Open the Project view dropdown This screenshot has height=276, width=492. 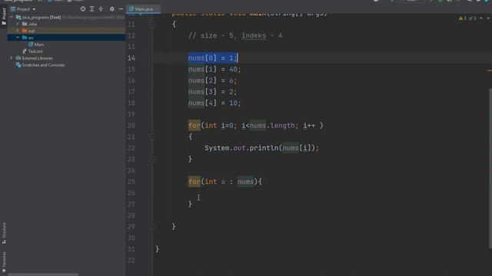(23, 9)
